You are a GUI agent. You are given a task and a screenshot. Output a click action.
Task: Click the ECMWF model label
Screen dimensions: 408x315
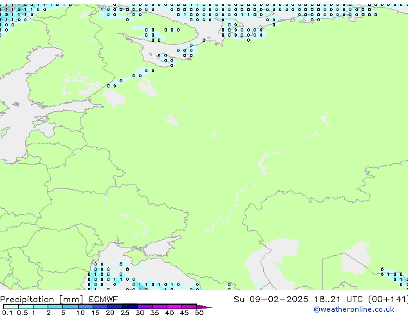104,300
